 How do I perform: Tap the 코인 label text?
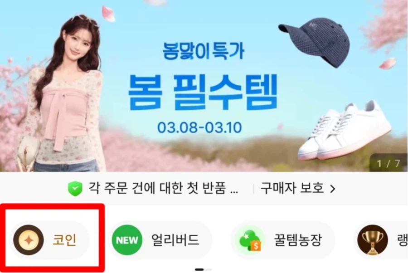(64, 240)
